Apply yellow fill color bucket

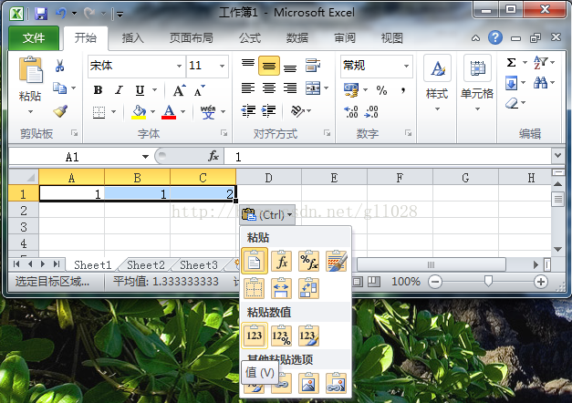pyautogui.click(x=139, y=112)
